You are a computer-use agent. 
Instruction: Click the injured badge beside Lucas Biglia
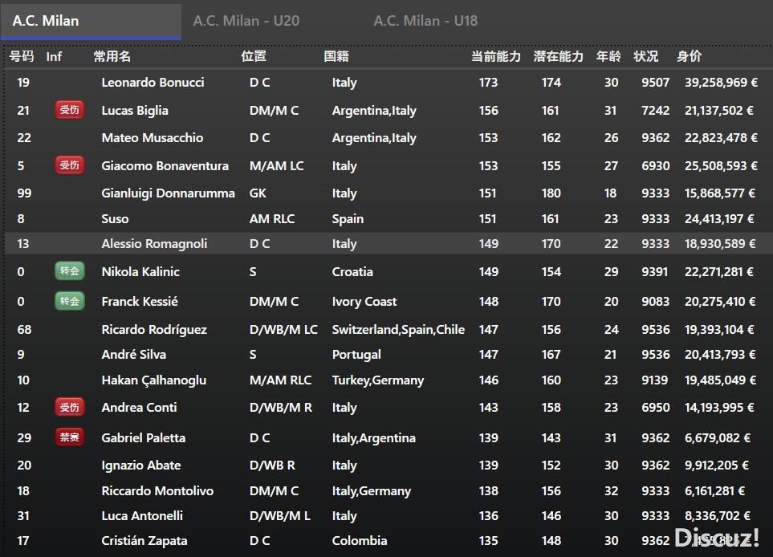70,110
